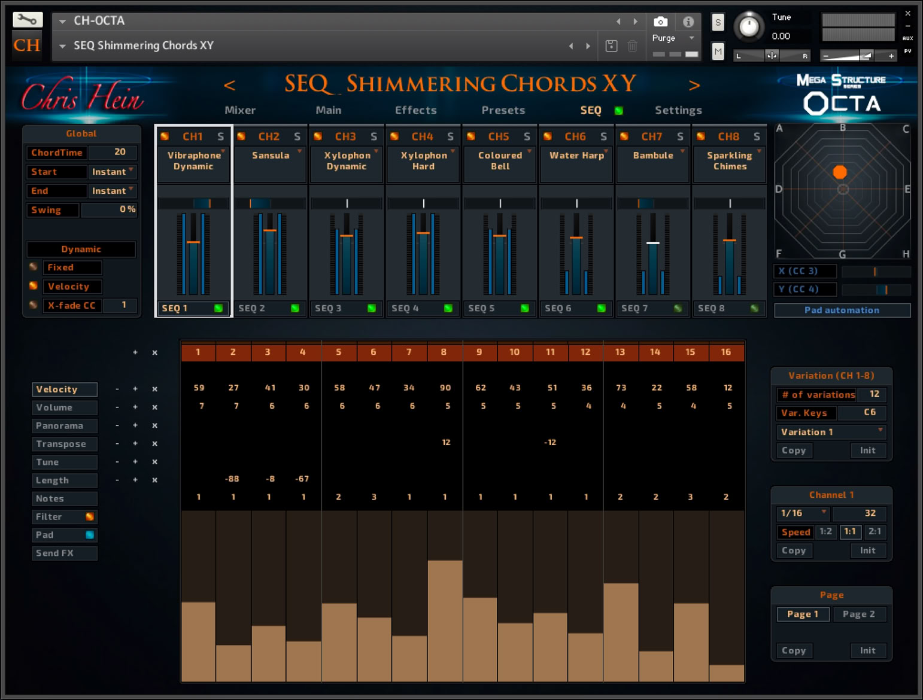Go to the next preset with the right chevron
The height and width of the screenshot is (700, 923).
(694, 86)
